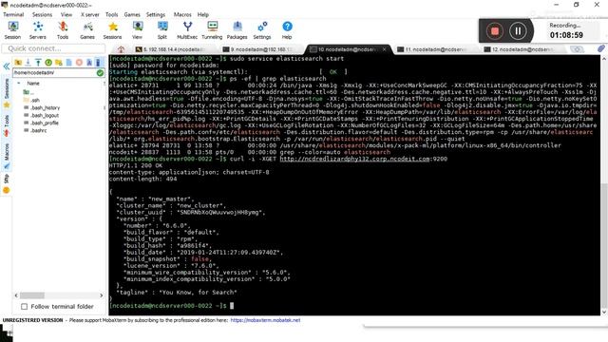The width and height of the screenshot is (608, 342).
Task: Stop the screen recording
Action: click(494, 31)
